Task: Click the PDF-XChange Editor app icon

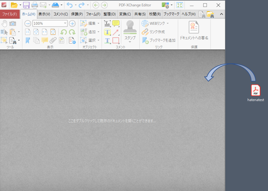Action: pyautogui.click(x=4, y=5)
